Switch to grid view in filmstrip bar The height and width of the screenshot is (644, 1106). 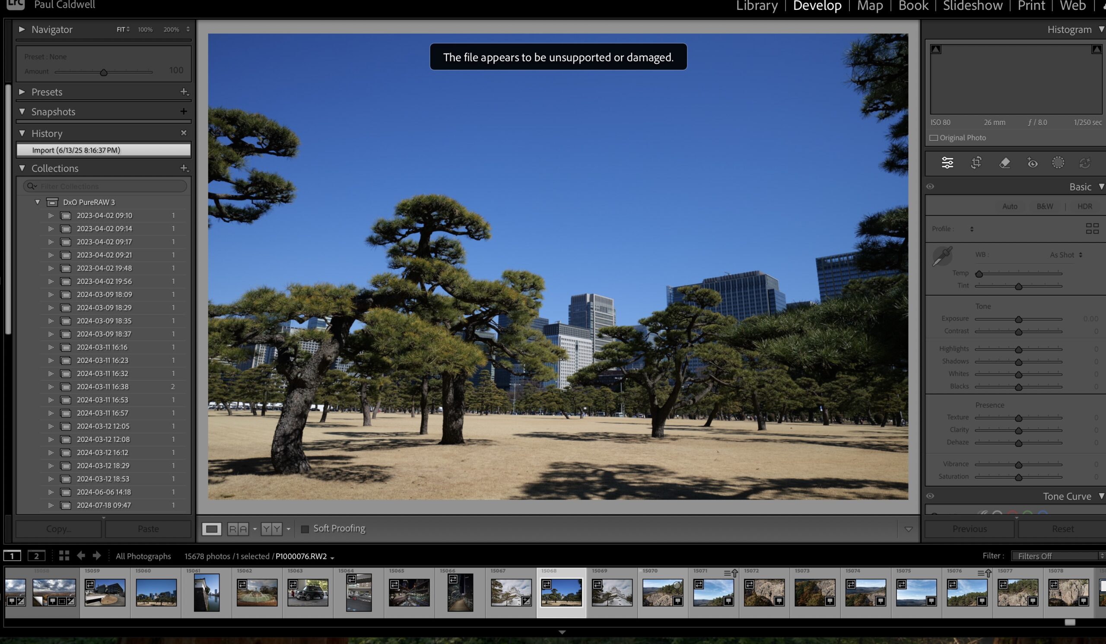click(64, 556)
